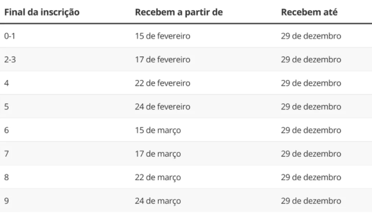Select the "22 de fevereiro" date cell
The width and height of the screenshot is (372, 216).
(x=162, y=83)
